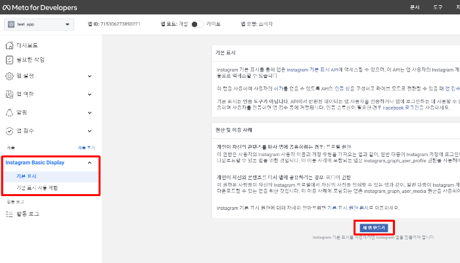Click the Meta for Developers logo

coord(40,8)
